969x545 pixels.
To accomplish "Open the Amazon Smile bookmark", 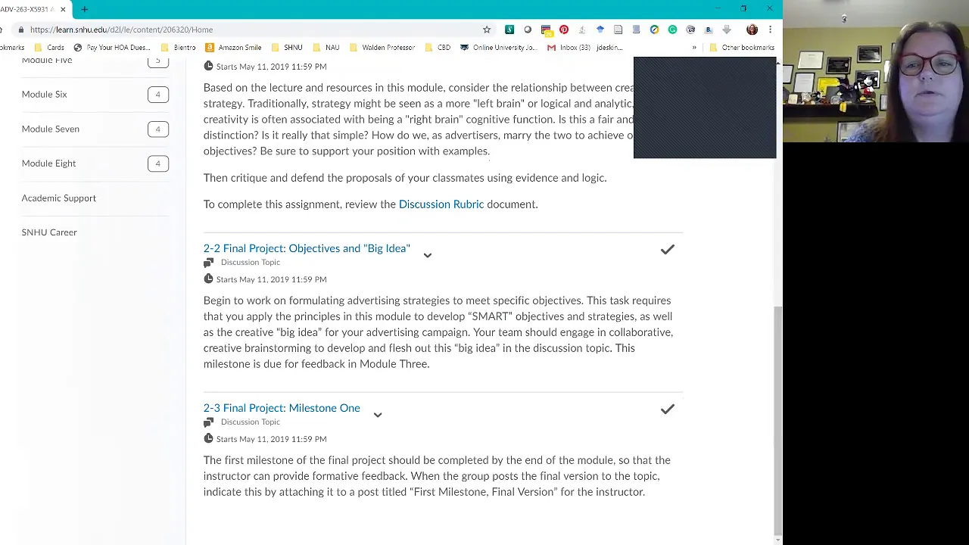I will [233, 48].
